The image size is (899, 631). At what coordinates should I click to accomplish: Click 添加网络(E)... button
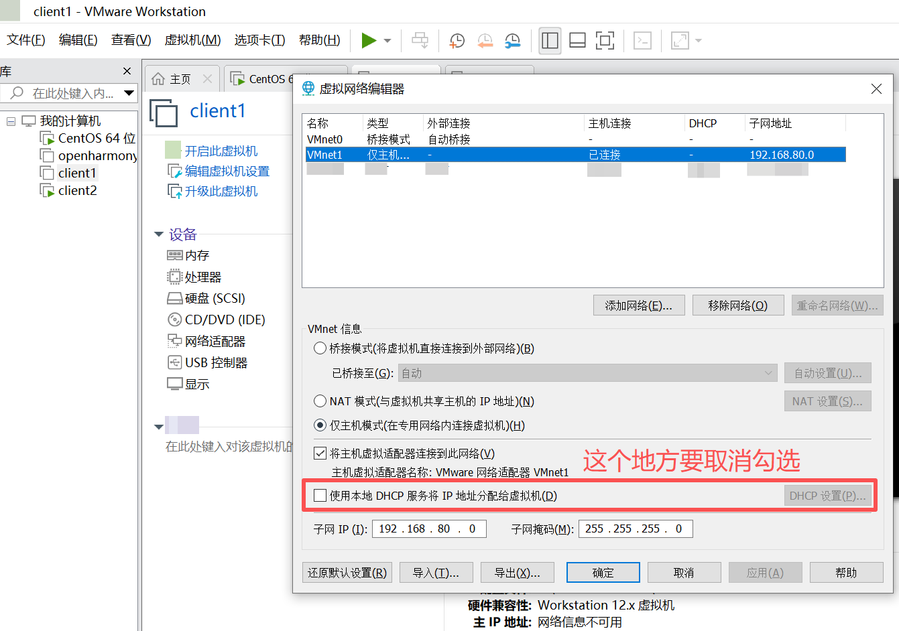[x=638, y=305]
